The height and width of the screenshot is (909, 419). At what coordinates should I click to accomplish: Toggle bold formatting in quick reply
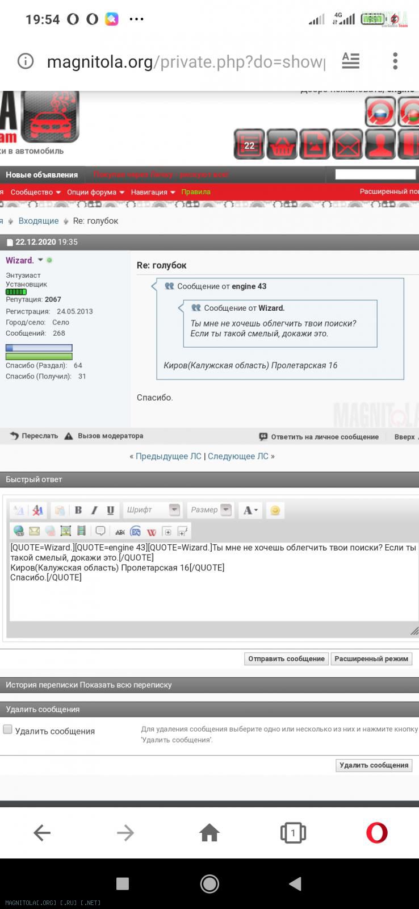tap(78, 510)
